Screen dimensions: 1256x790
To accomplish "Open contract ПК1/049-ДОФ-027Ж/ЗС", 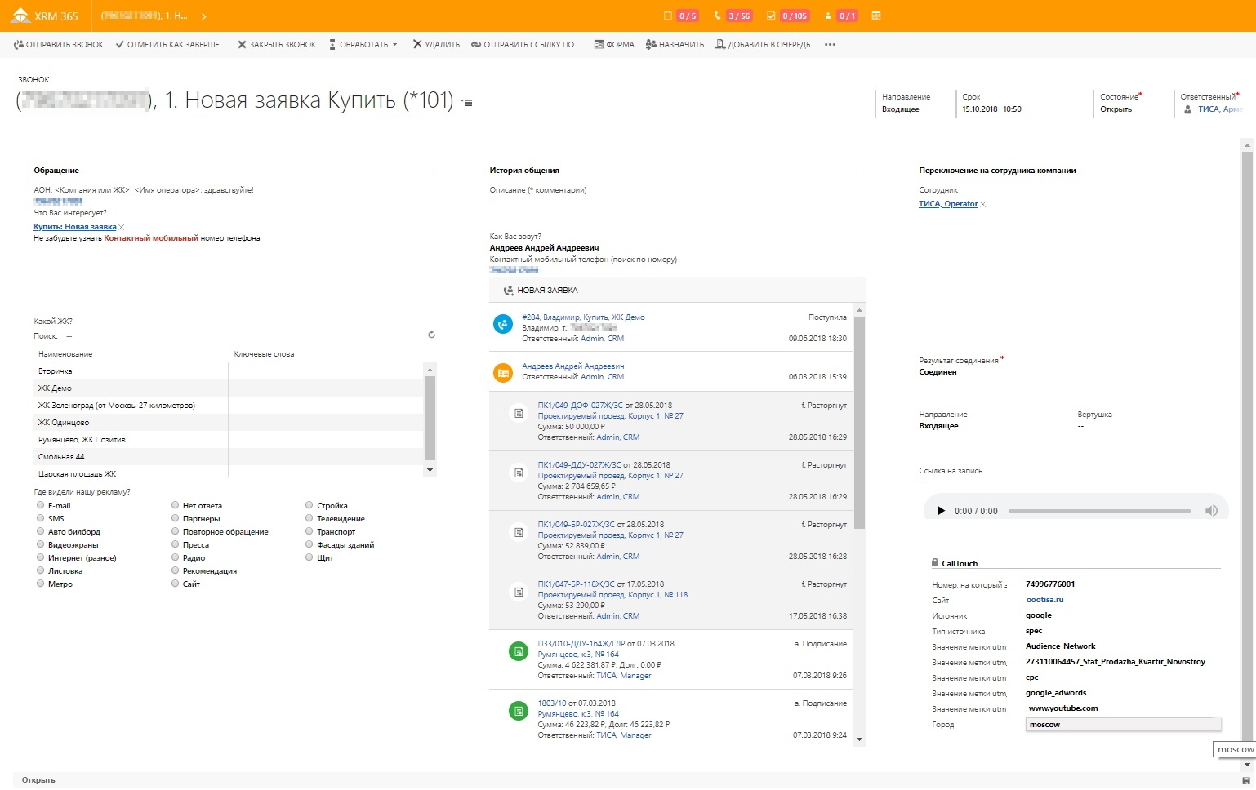I will (x=580, y=405).
